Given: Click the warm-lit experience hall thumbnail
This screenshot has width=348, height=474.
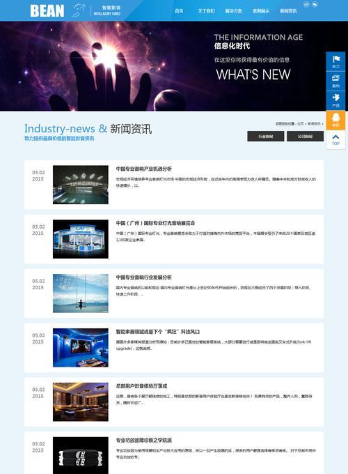Looking at the screenshot, I should click(81, 402).
